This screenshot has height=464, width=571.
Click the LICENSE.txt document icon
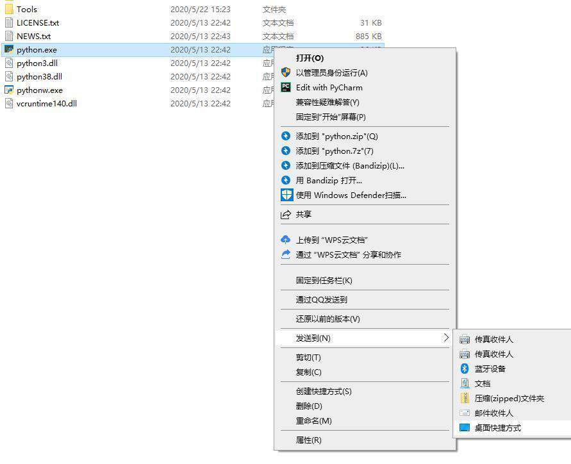[x=9, y=22]
